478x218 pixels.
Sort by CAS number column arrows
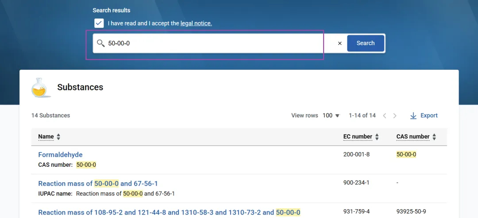point(434,137)
